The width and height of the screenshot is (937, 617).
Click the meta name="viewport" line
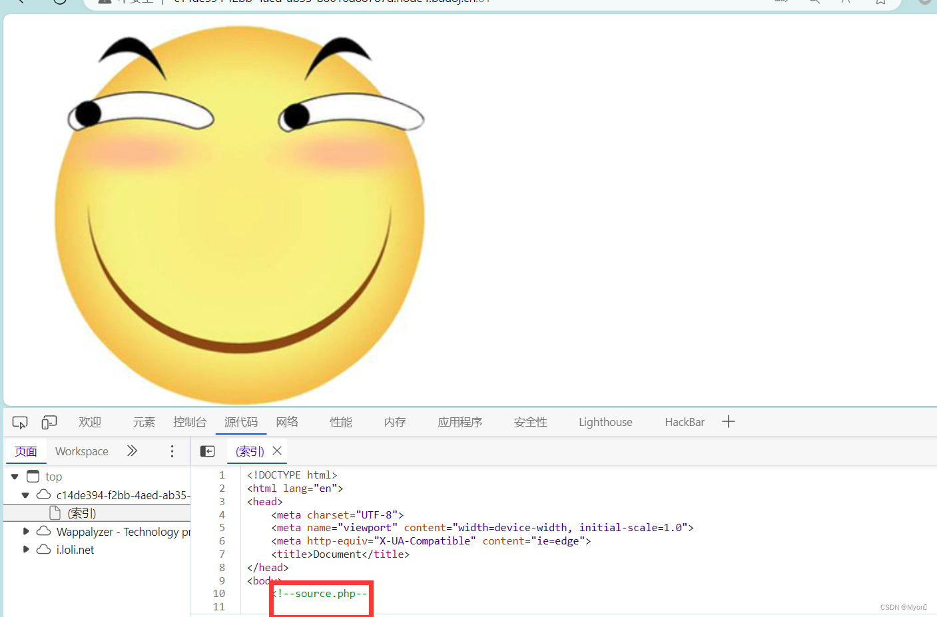coord(483,528)
